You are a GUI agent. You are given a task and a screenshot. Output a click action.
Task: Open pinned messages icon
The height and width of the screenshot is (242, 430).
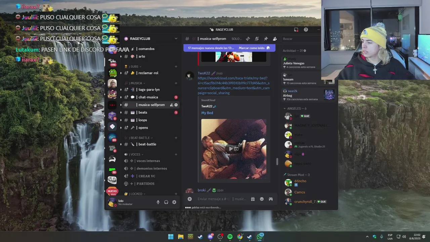click(266, 39)
